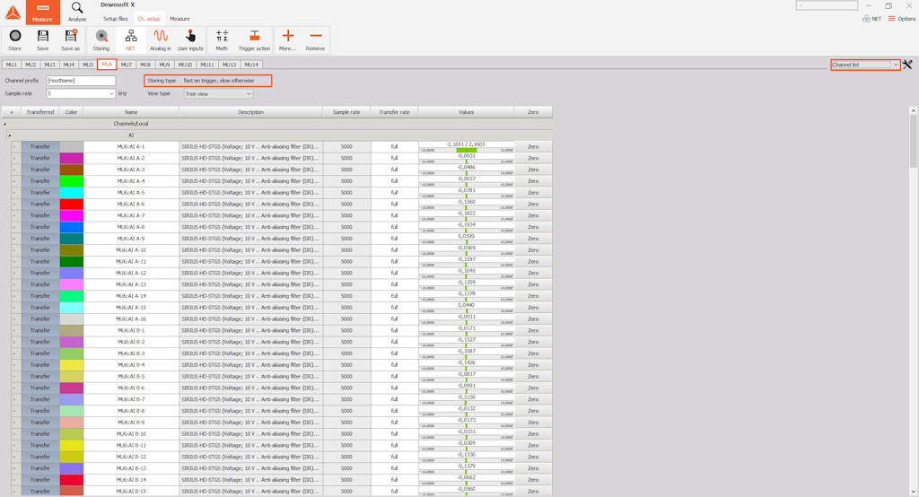
Task: Switch to the MU3 tab
Action: click(x=49, y=65)
